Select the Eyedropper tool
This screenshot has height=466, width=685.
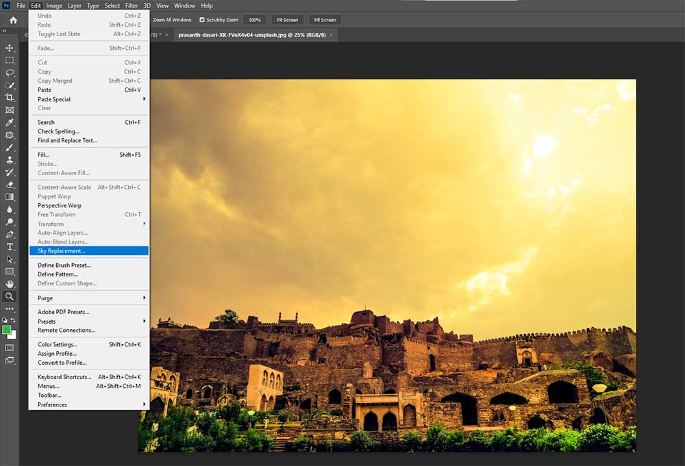pyautogui.click(x=10, y=121)
